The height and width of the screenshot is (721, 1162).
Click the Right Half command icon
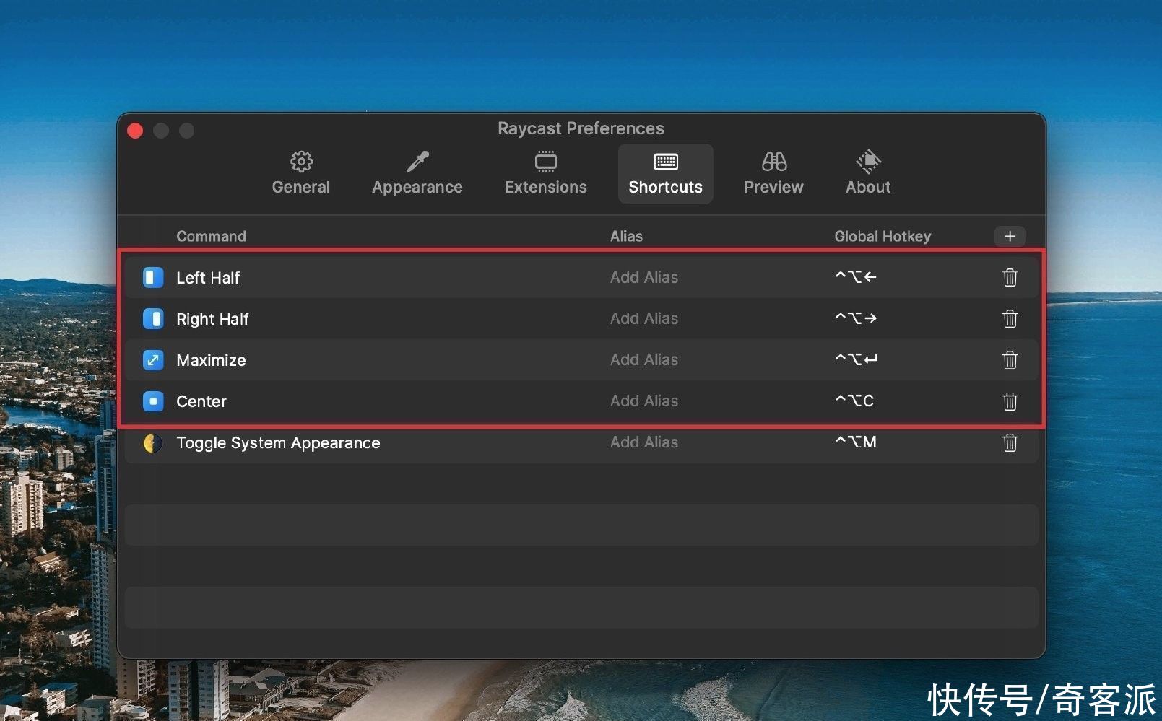pyautogui.click(x=153, y=318)
